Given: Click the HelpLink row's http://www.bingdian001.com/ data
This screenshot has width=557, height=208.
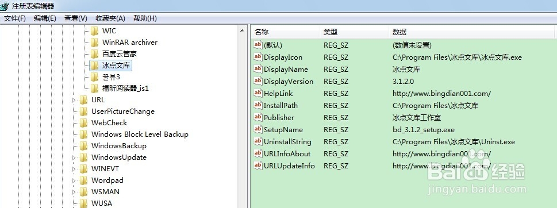Looking at the screenshot, I should (441, 93).
